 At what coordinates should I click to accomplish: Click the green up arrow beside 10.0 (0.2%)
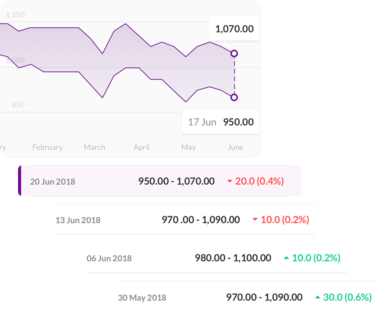point(286,258)
